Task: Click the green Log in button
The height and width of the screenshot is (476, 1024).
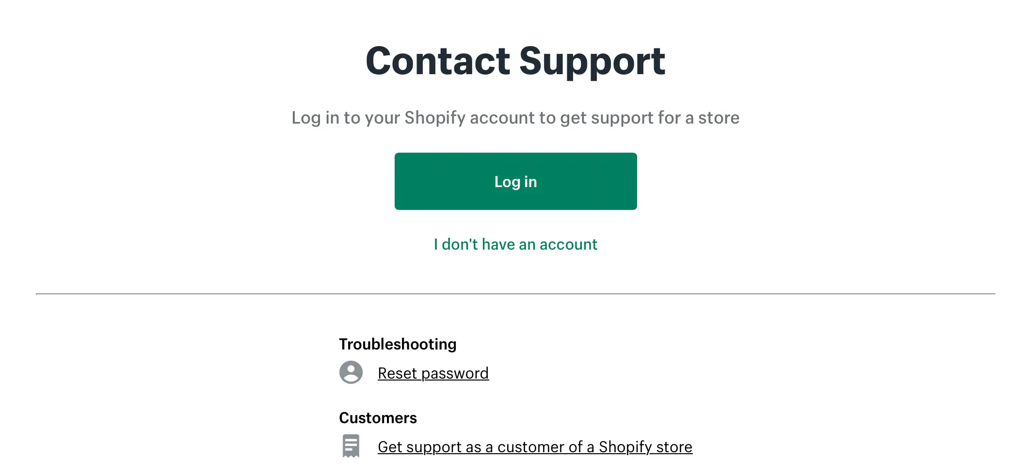Action: [515, 181]
